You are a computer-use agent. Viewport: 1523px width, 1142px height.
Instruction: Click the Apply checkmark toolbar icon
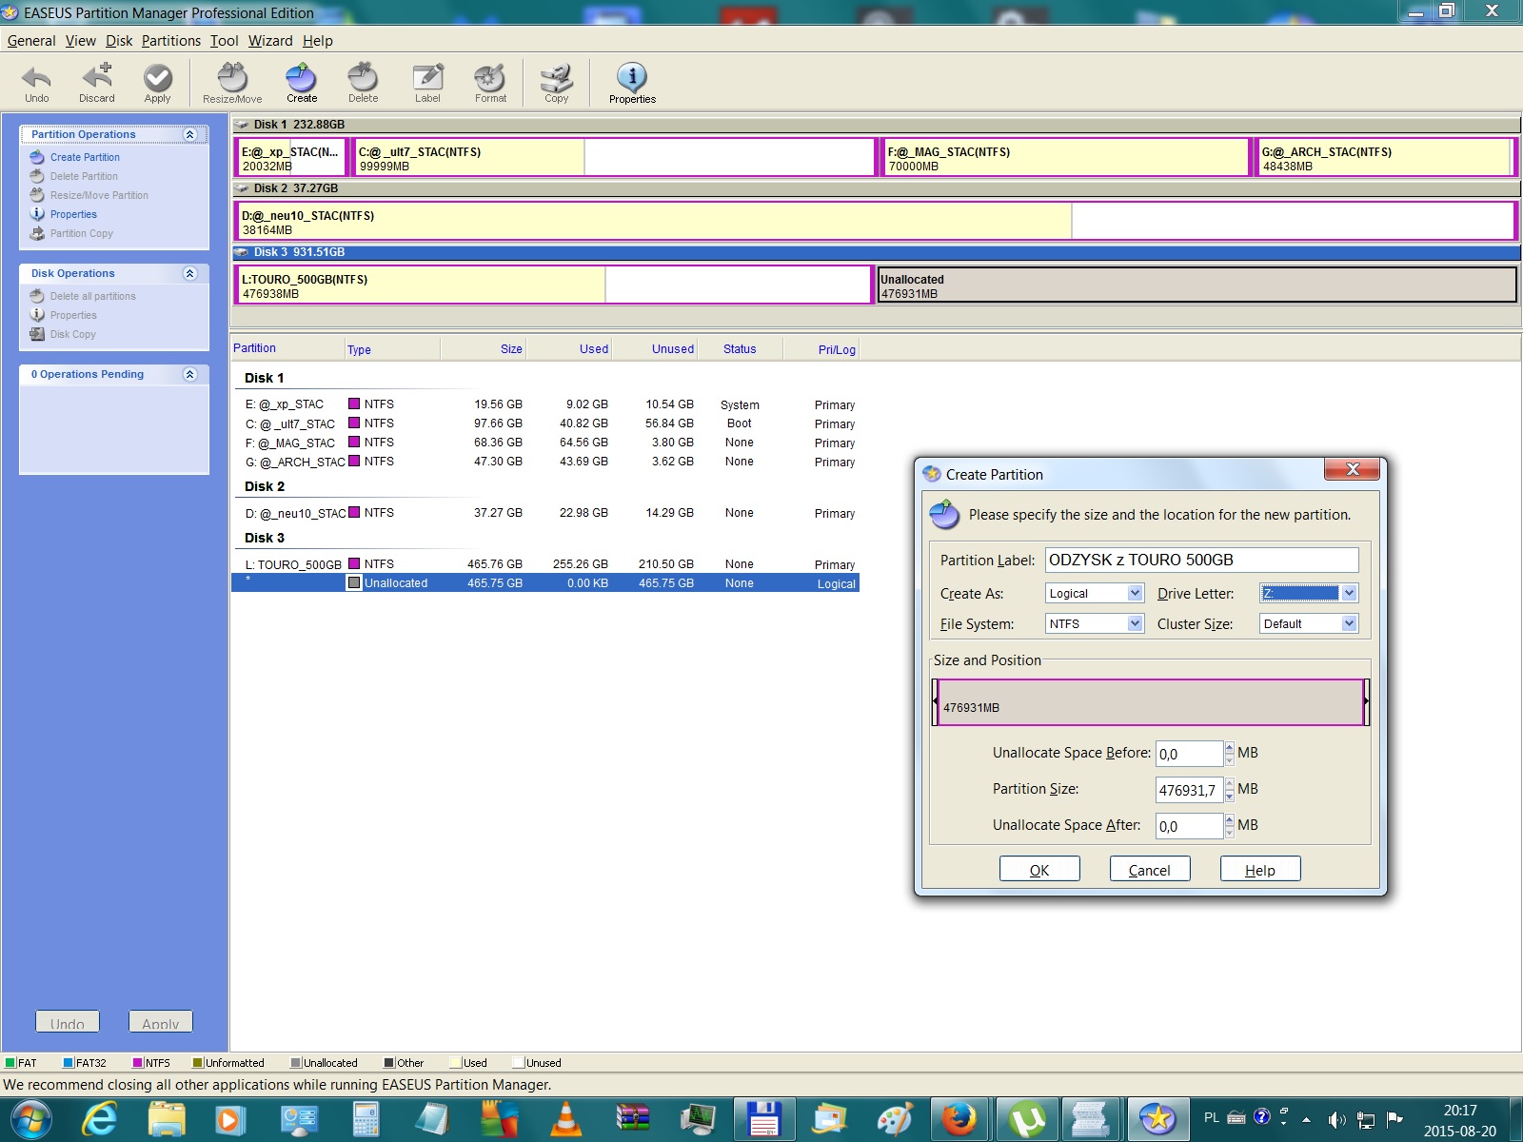point(157,83)
